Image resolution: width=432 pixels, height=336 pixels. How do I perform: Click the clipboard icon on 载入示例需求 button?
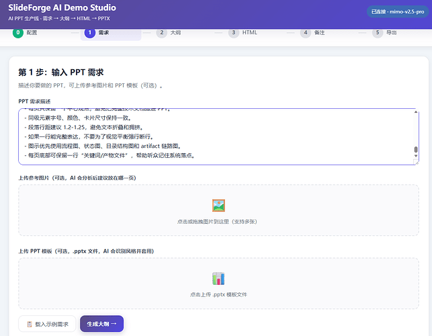click(x=30, y=324)
